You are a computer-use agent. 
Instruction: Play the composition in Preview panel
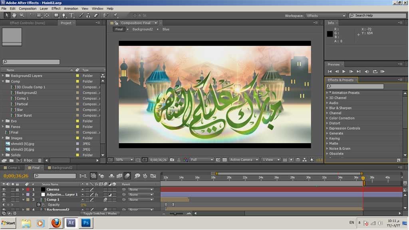[344, 72]
